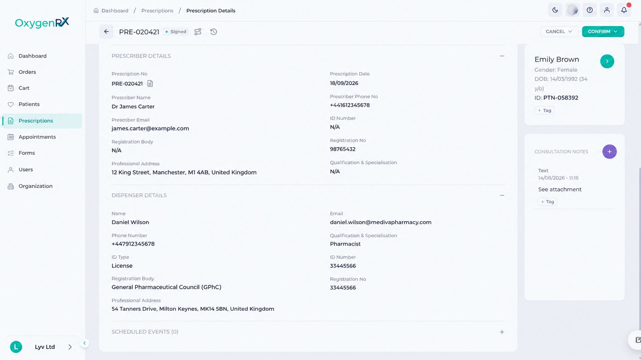Screen dimensions: 641x360
Task: Click the OxygenRX logo
Action: [x=42, y=23]
